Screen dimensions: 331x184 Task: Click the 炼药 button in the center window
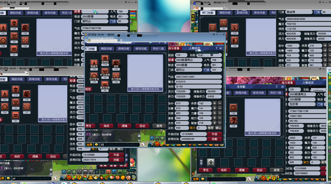(107, 126)
